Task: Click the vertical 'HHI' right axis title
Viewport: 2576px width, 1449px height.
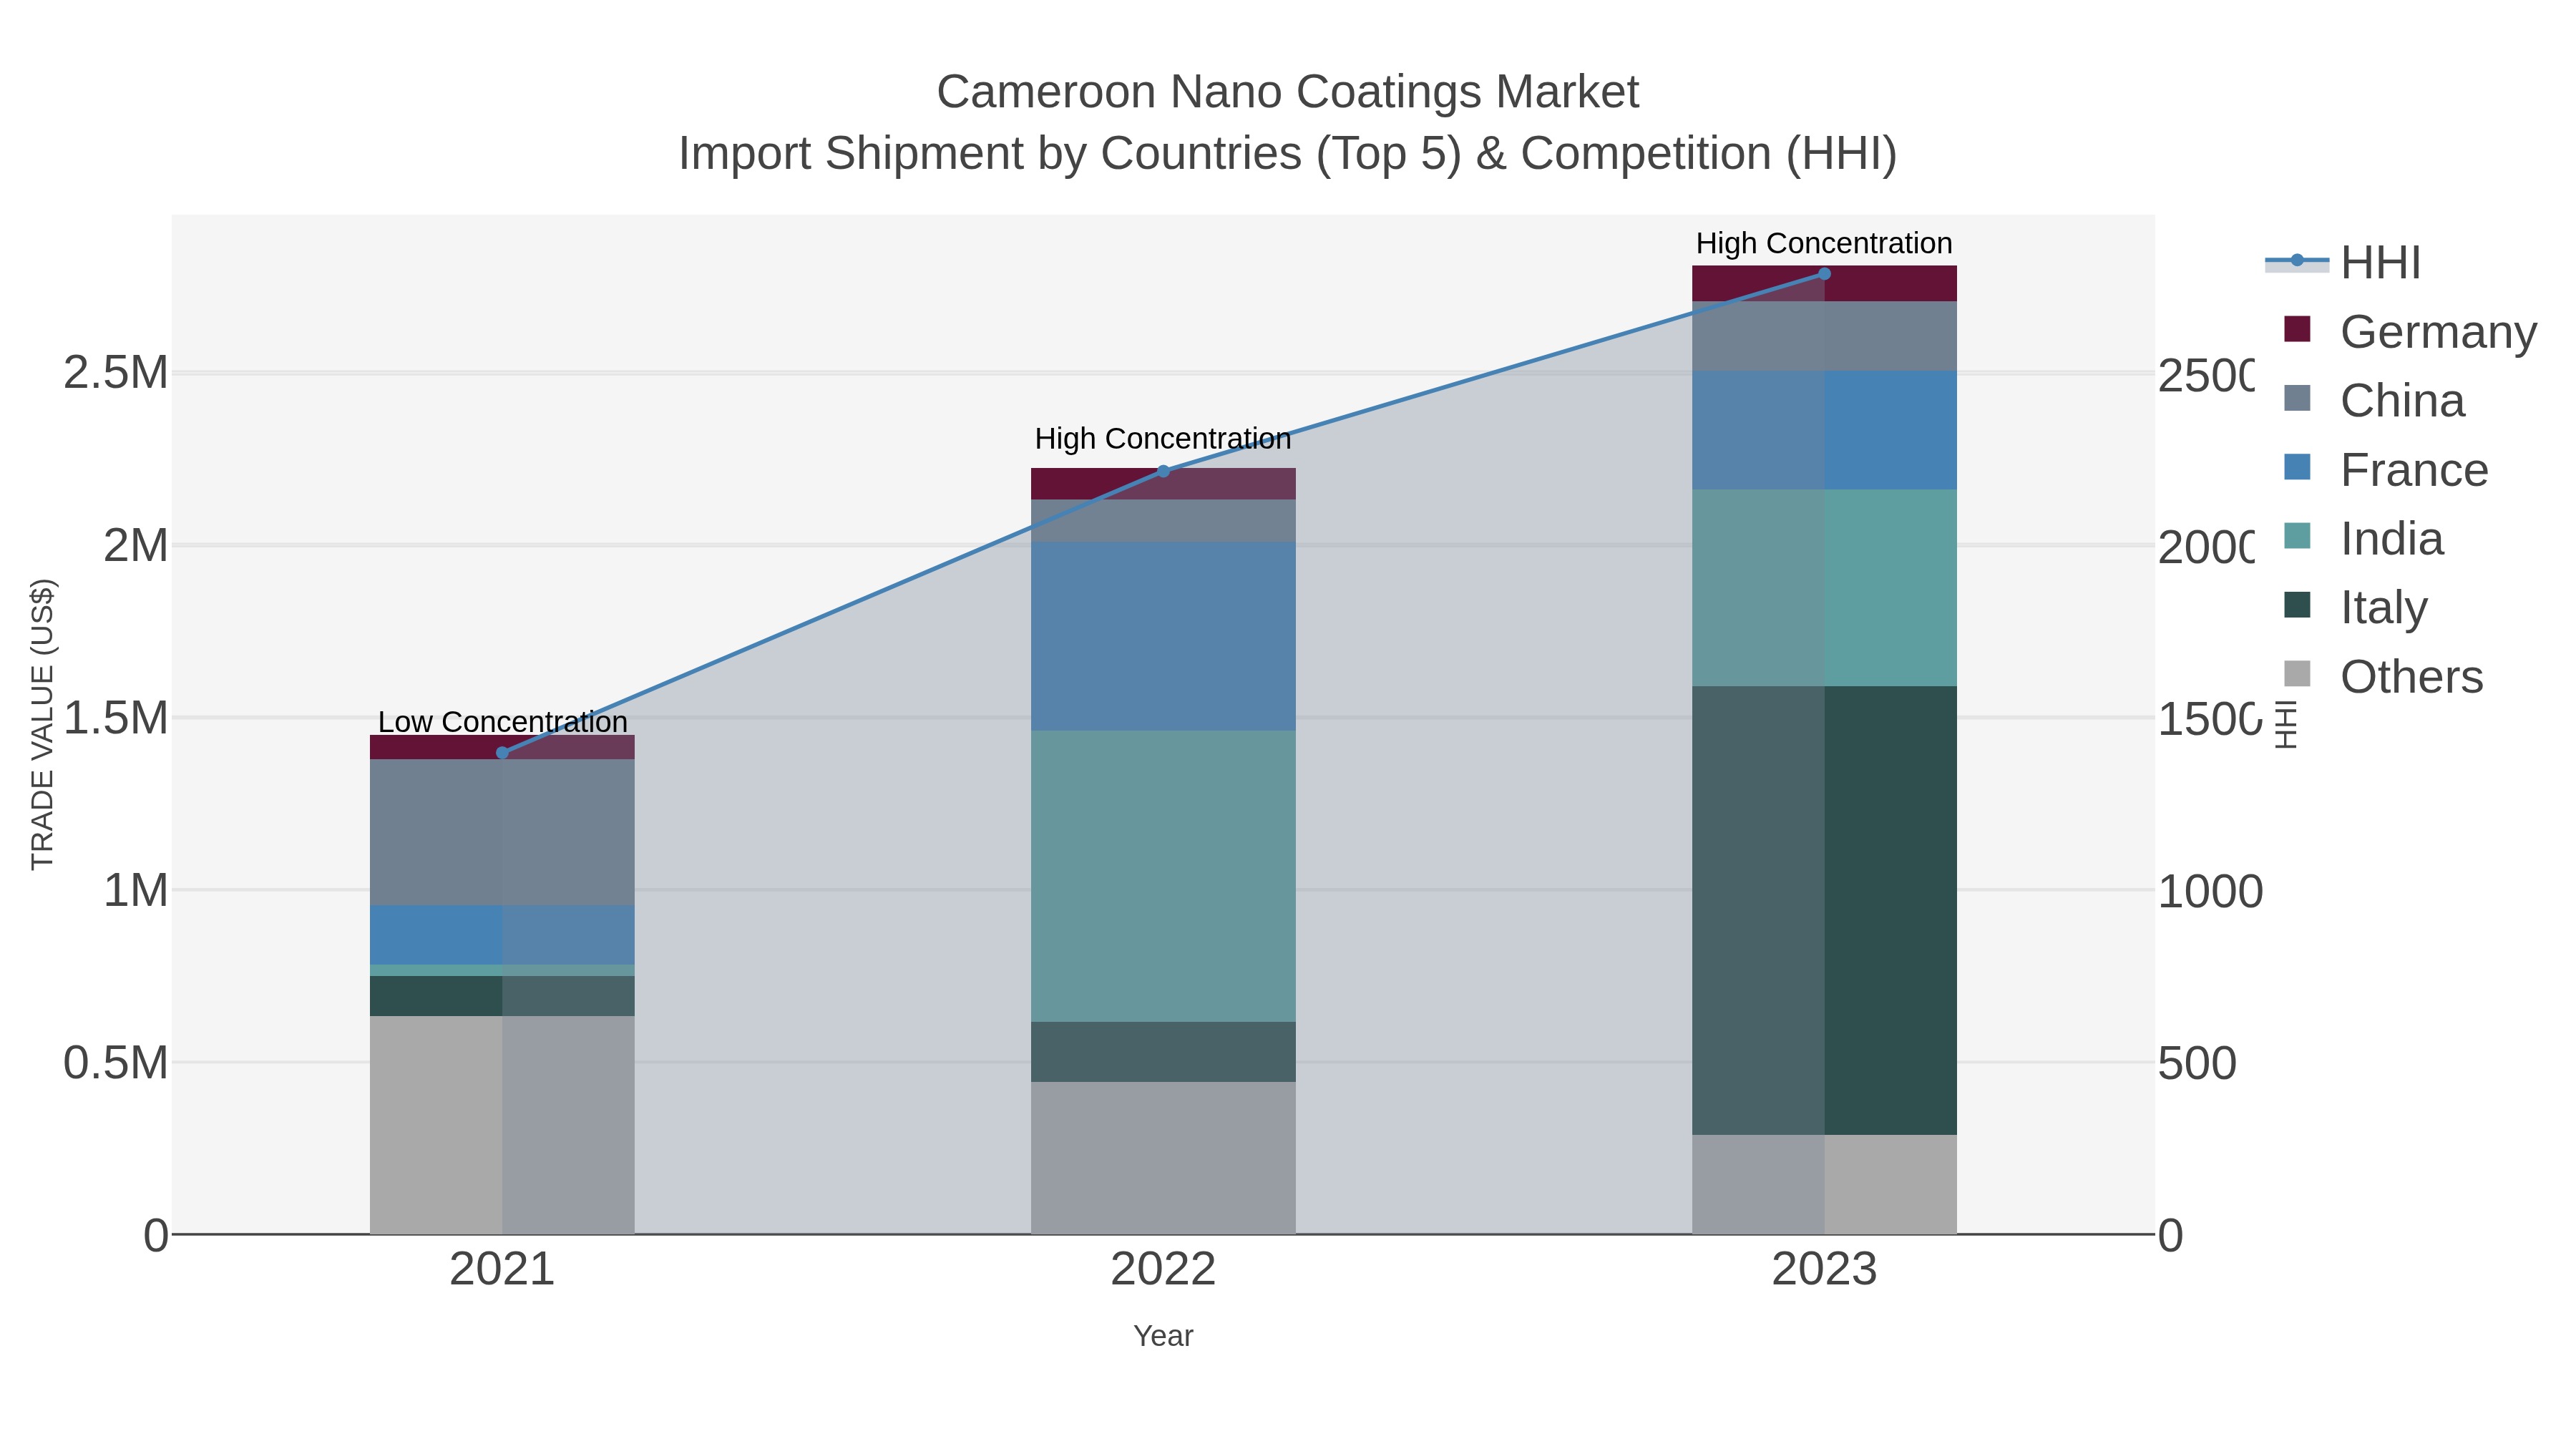Action: (x=2286, y=724)
